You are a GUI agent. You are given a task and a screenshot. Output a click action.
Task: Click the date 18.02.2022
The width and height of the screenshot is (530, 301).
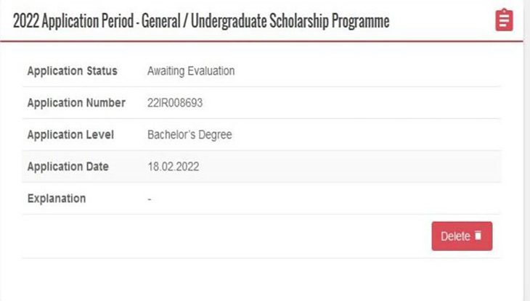pos(173,167)
